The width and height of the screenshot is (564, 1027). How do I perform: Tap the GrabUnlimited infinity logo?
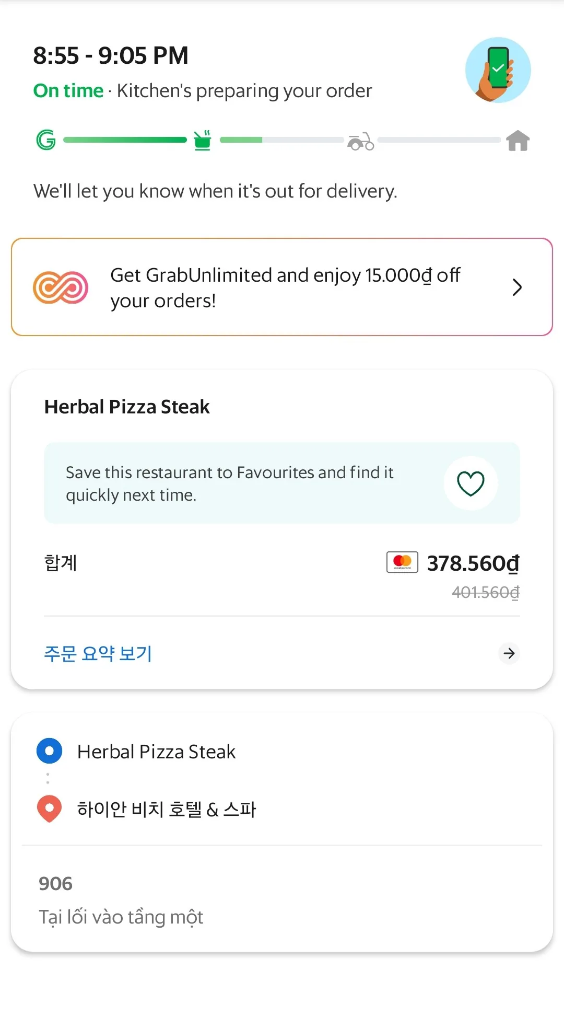tap(61, 287)
